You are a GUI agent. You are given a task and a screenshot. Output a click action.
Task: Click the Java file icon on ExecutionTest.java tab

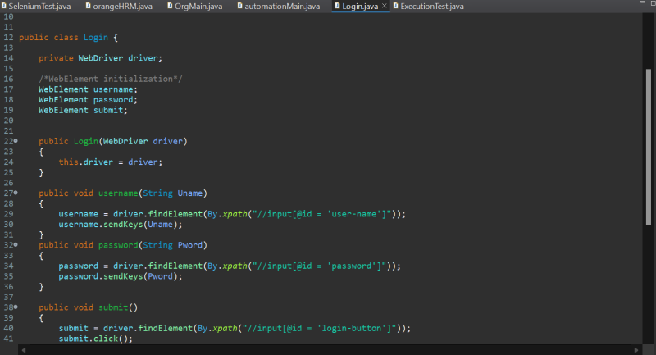(x=395, y=6)
